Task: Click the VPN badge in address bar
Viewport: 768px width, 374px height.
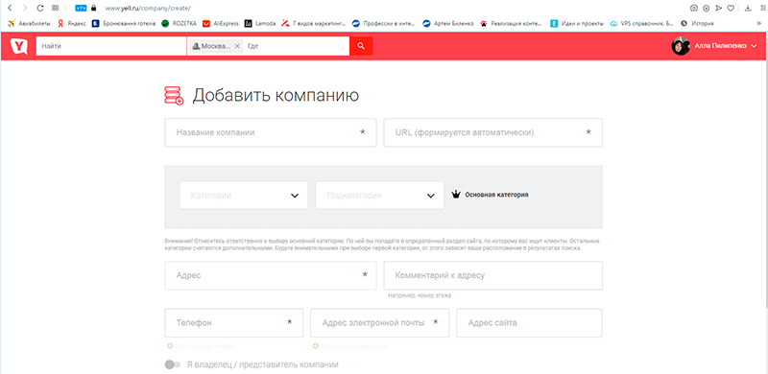Action: tap(81, 8)
